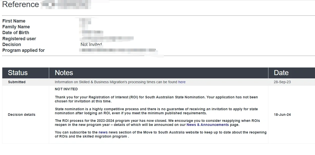315x155 pixels.
Task: Open the 'here' processing times link
Action: pyautogui.click(x=182, y=82)
